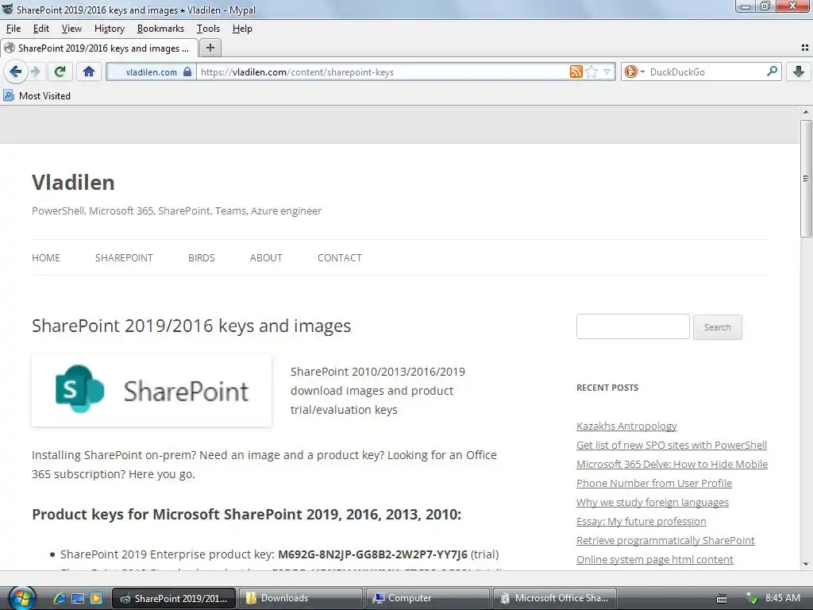Switch to Downloads taskbar window
Image resolution: width=813 pixels, height=610 pixels.
coord(301,598)
